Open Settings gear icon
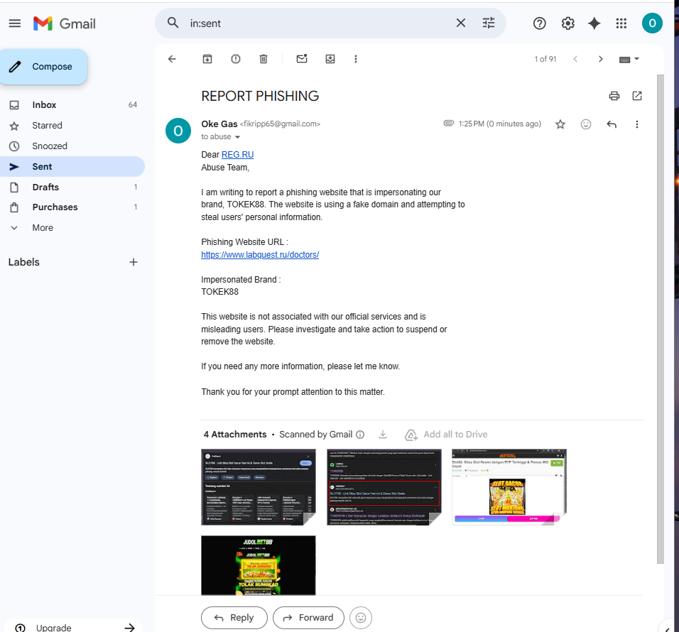The height and width of the screenshot is (632, 679). 567,23
